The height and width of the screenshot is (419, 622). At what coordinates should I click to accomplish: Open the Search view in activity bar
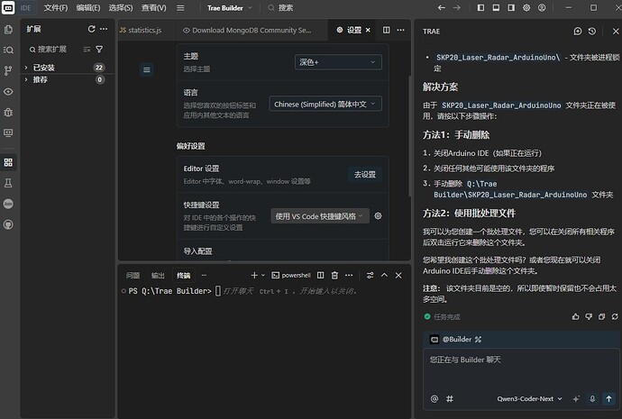coord(8,50)
